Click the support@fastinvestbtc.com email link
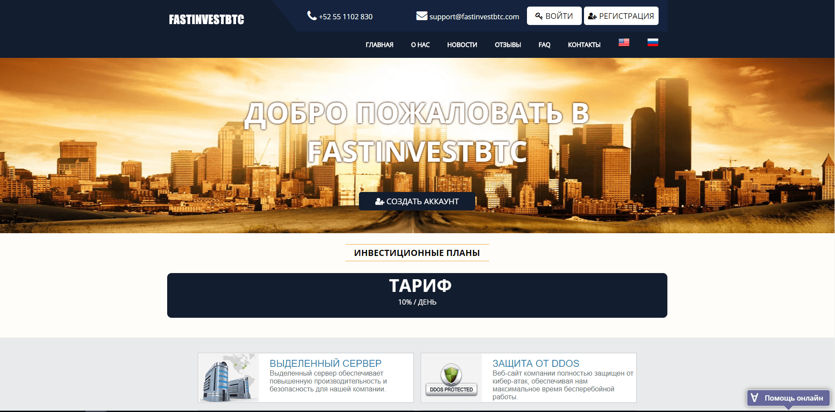The height and width of the screenshot is (412, 835). pyautogui.click(x=474, y=17)
